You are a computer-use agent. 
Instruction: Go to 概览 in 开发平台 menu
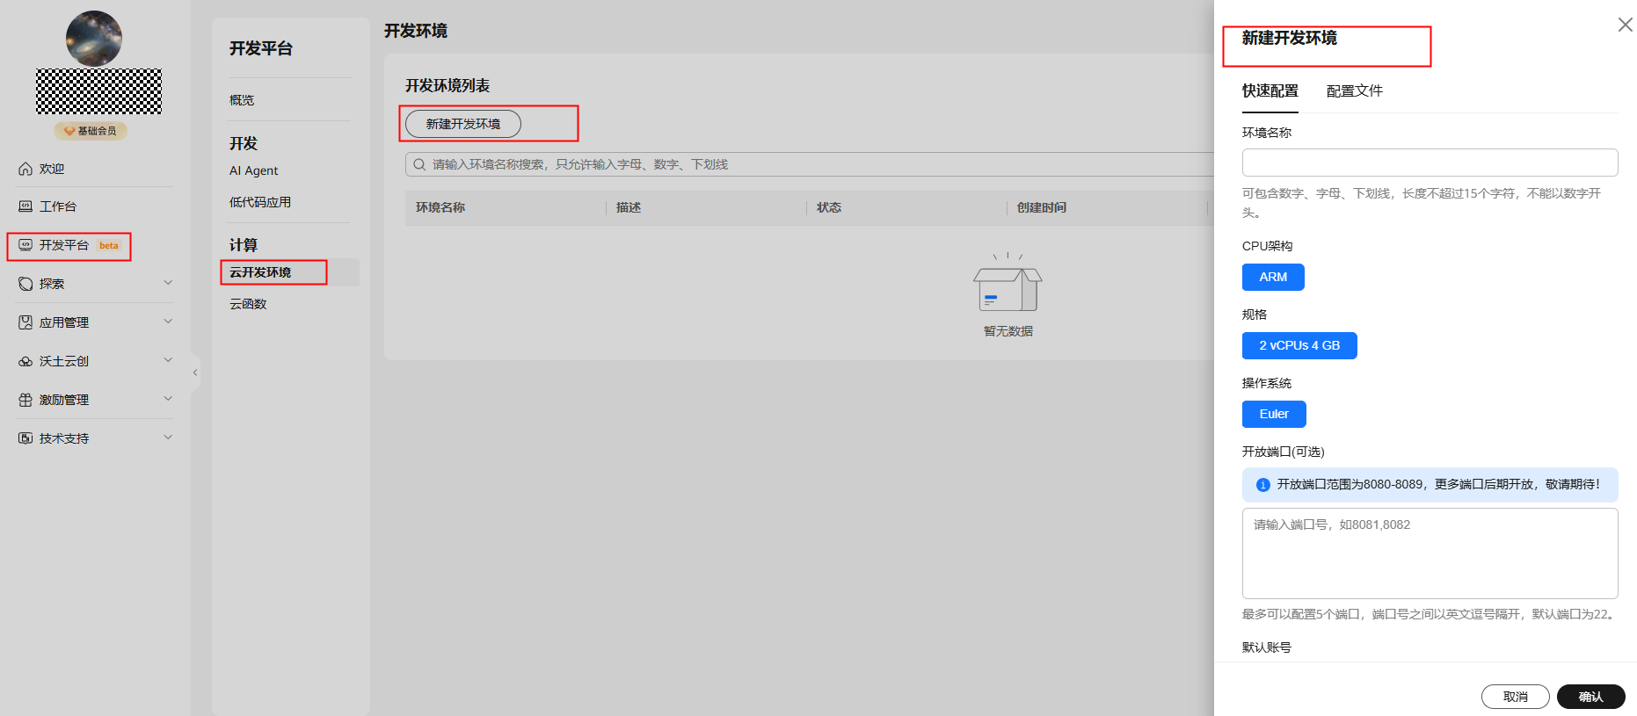tap(242, 100)
